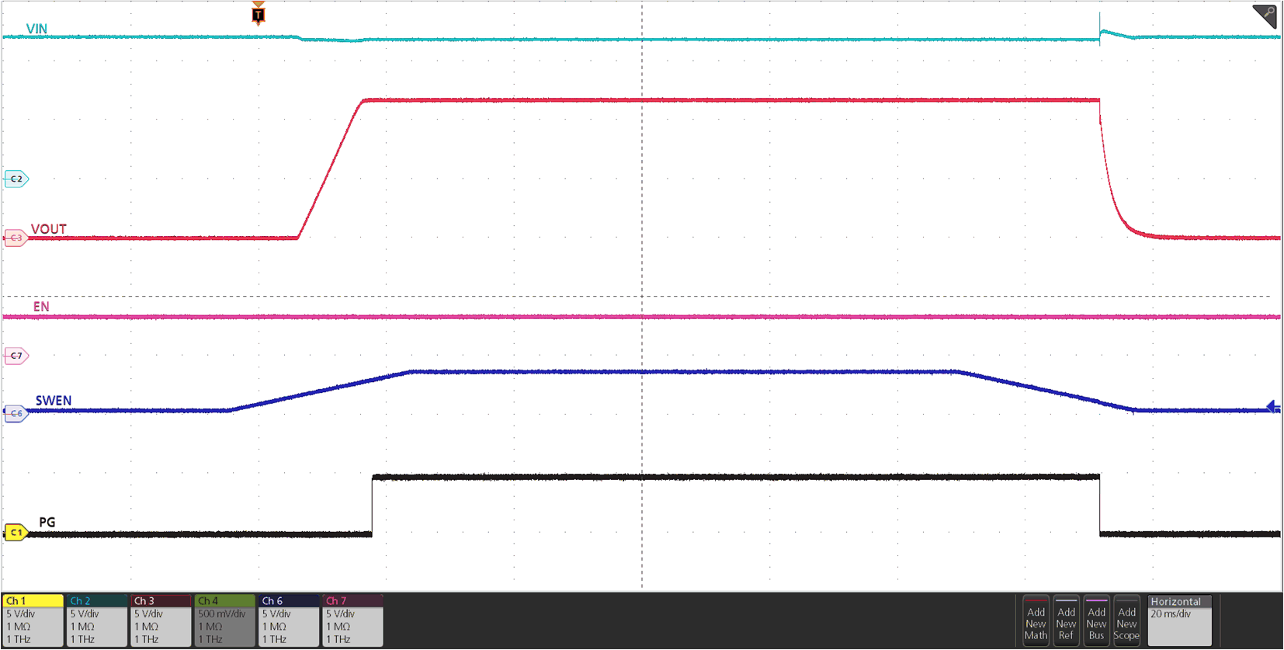Select the greyed Ch 4 badge
The height and width of the screenshot is (650, 1284).
224,620
